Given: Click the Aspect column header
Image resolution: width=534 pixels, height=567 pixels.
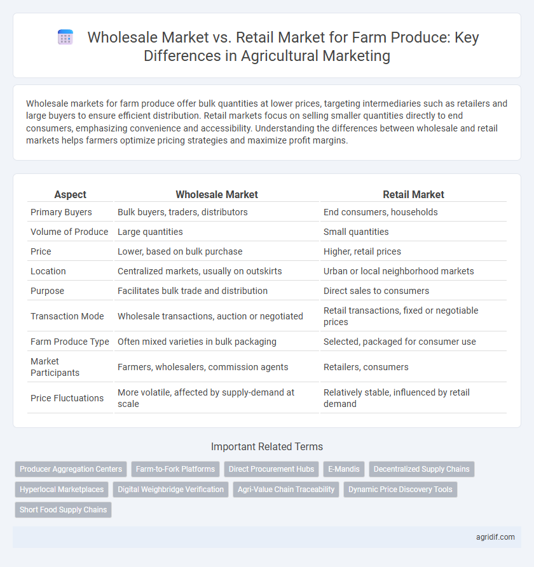Looking at the screenshot, I should [x=70, y=194].
